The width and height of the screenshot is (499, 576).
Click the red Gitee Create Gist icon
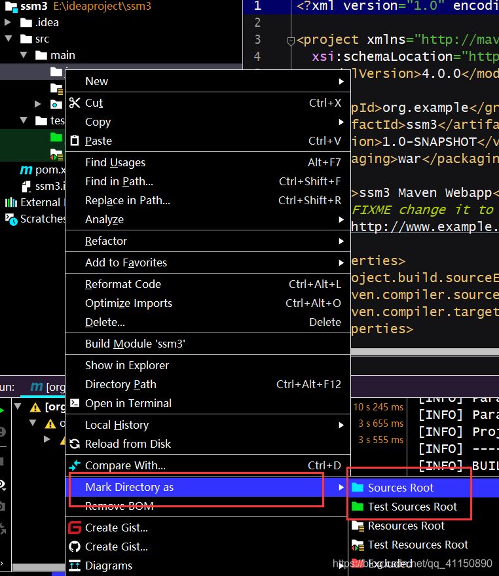coord(75,528)
